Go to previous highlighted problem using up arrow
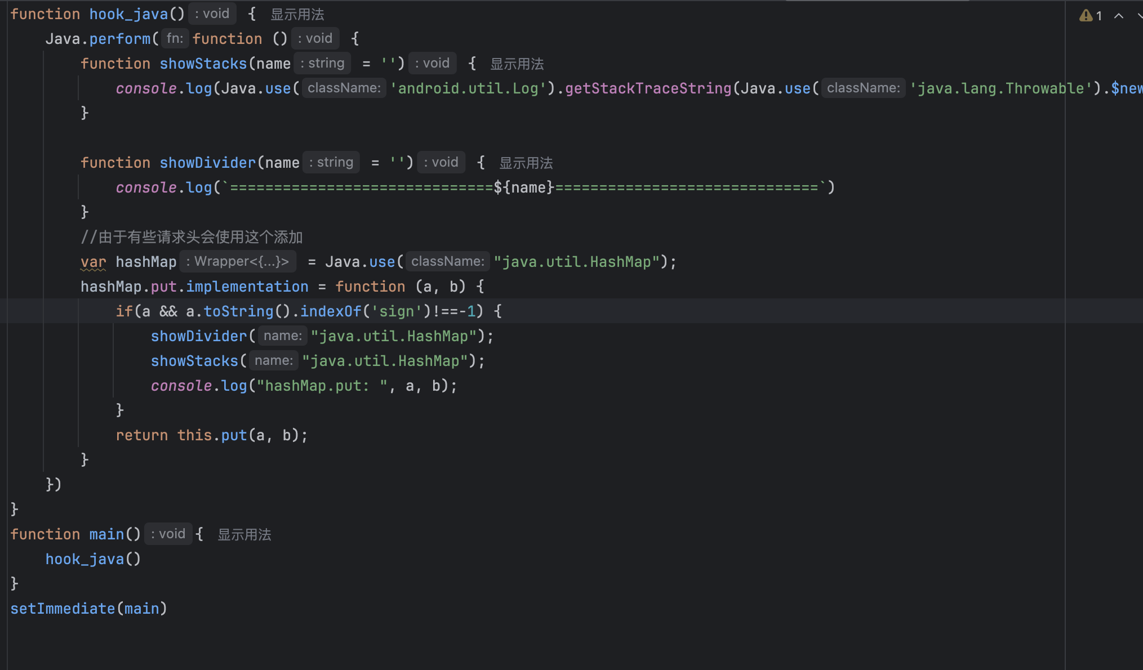 tap(1119, 16)
